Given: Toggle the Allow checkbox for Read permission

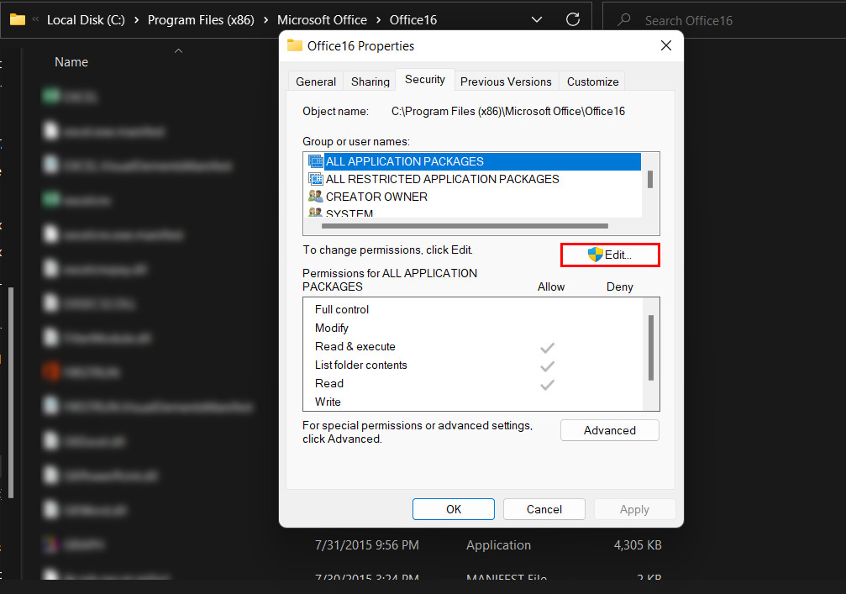Looking at the screenshot, I should point(547,383).
